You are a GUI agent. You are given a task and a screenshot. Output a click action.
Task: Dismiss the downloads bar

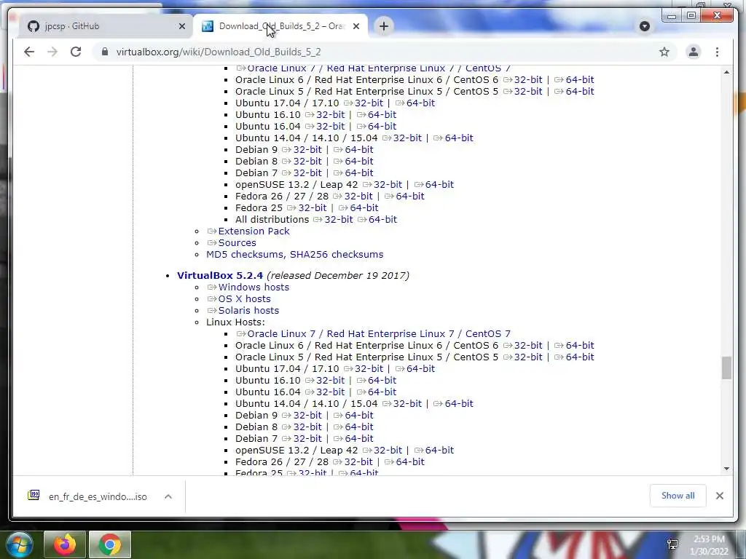click(x=719, y=496)
